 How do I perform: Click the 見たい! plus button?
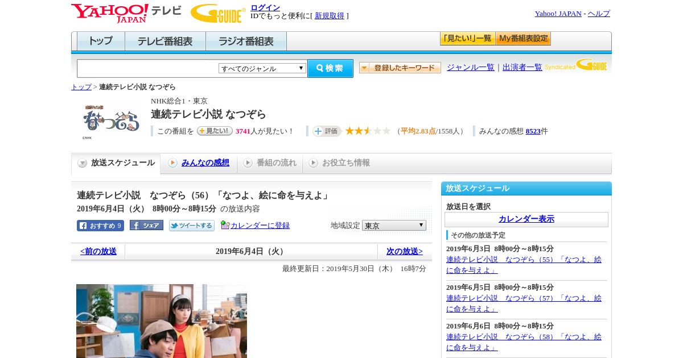point(215,131)
